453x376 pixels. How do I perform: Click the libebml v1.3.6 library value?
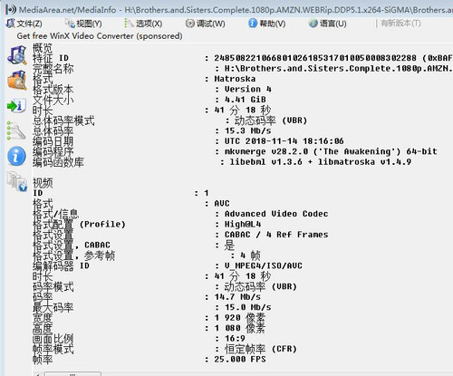pyautogui.click(x=320, y=162)
